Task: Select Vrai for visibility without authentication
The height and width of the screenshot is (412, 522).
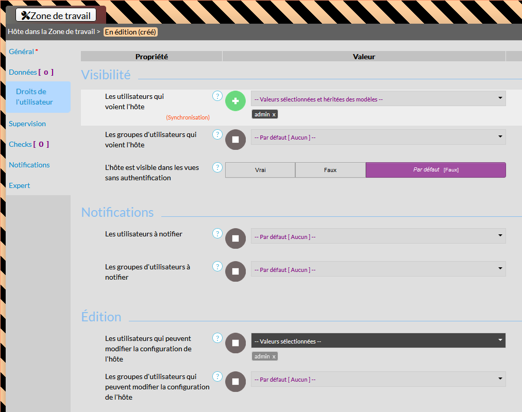Action: click(260, 170)
